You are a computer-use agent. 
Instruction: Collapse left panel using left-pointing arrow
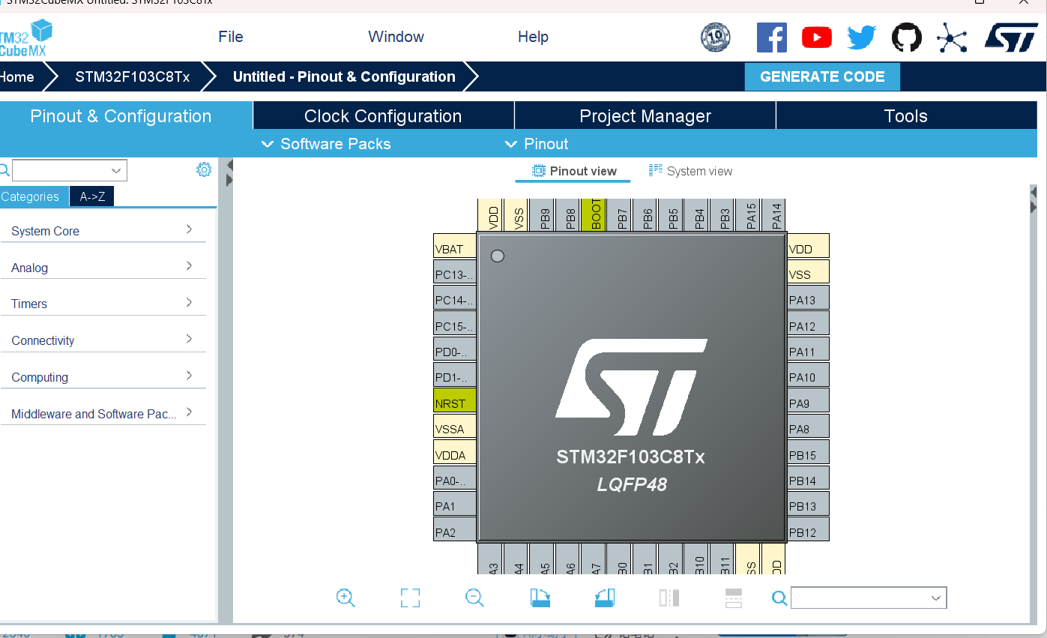(x=229, y=165)
